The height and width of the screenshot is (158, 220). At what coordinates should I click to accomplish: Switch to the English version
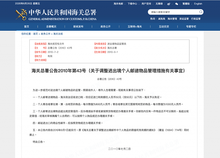pyautogui.click(x=198, y=4)
